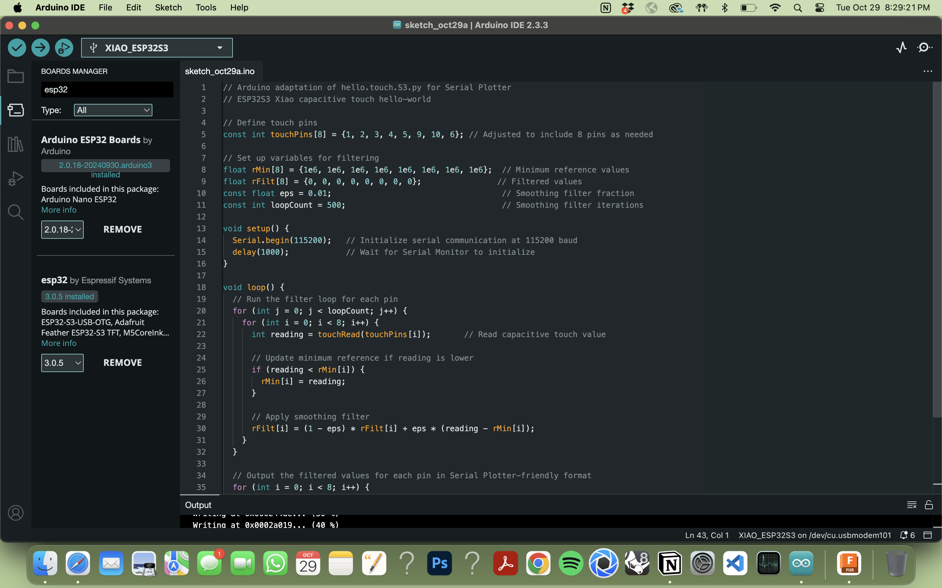
Task: Open WhatsApp from the Dock
Action: 275,563
